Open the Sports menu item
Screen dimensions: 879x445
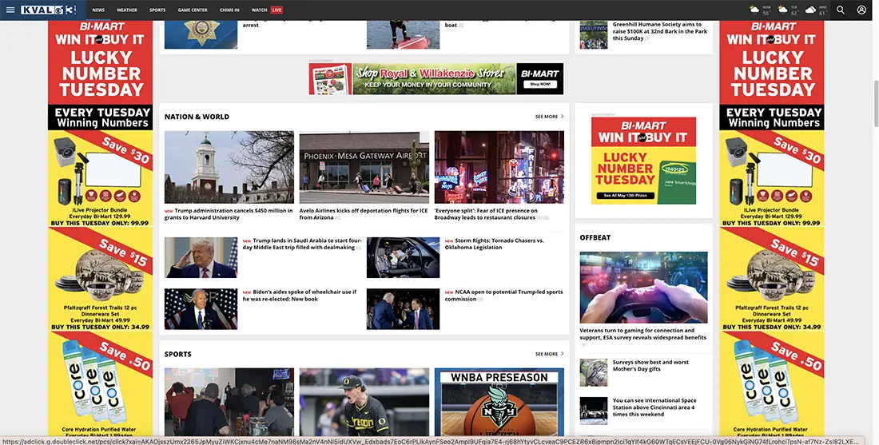(x=157, y=10)
